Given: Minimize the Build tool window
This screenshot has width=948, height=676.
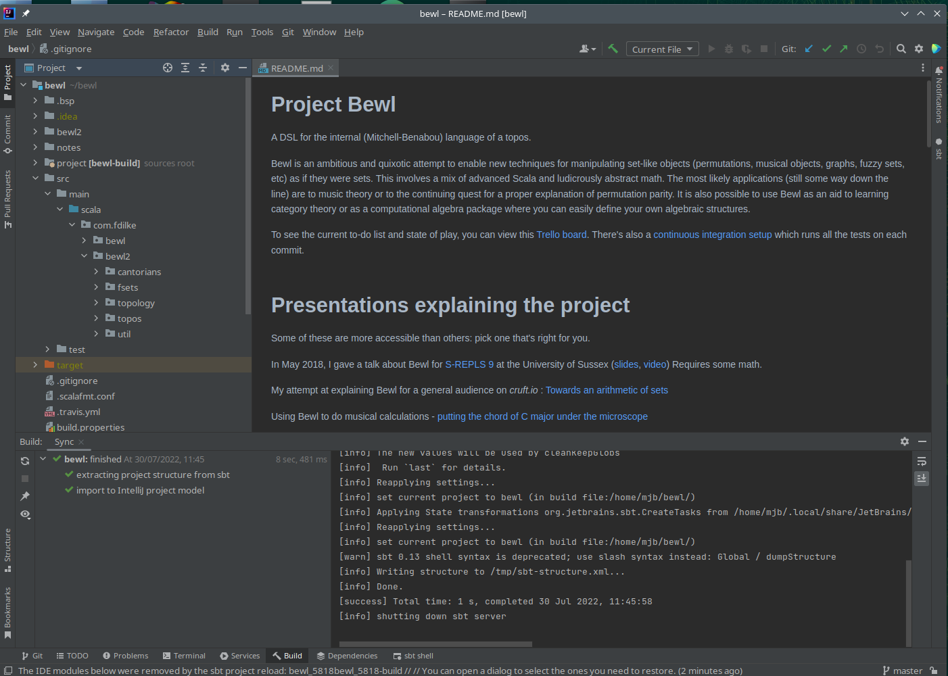Looking at the screenshot, I should pos(922,441).
